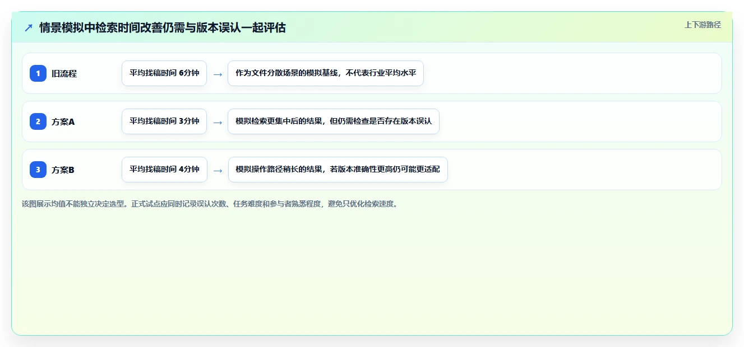Image resolution: width=744 pixels, height=347 pixels.
Task: Click the 方案A row label
Action: click(63, 121)
